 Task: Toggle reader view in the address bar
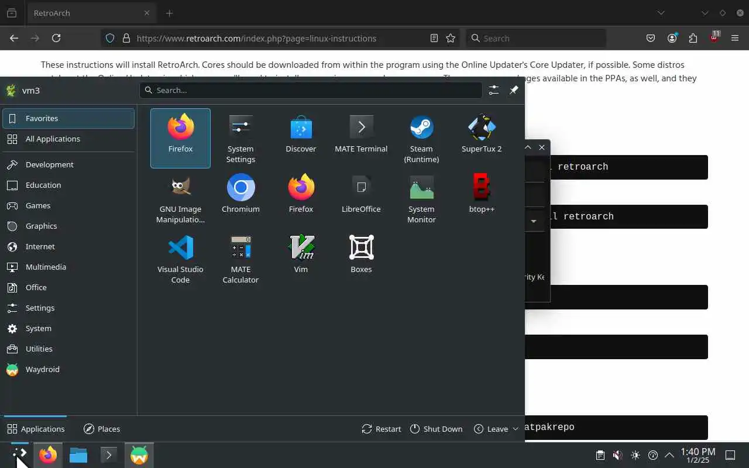(434, 38)
